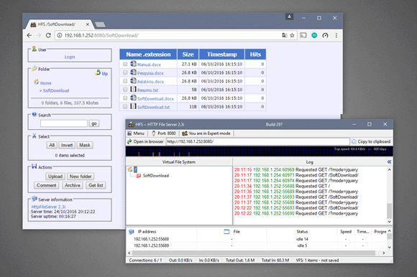
Task: Sort files by Size column
Action: (x=188, y=55)
